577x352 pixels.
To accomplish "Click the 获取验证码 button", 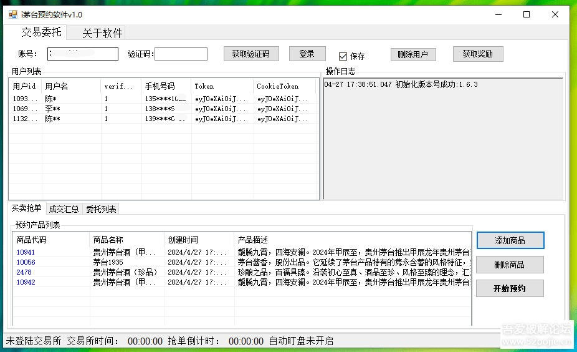I will [251, 54].
